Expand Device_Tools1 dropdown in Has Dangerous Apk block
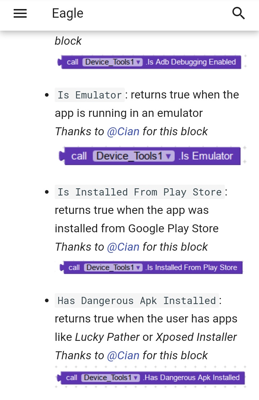 click(x=110, y=378)
